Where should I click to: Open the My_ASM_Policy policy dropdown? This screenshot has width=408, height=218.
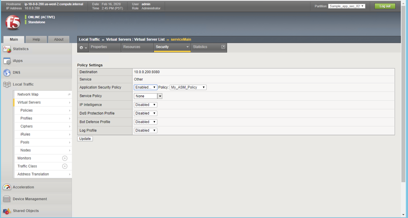point(188,87)
